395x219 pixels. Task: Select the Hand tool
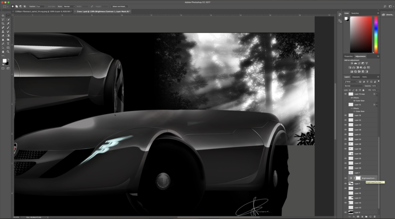coord(3,52)
